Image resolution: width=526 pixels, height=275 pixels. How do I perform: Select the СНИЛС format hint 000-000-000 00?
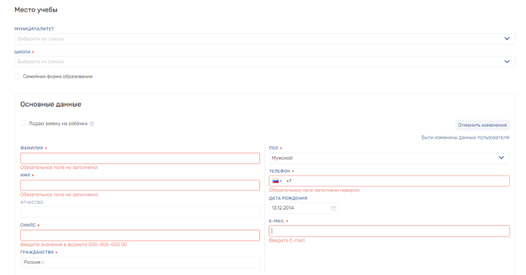[73, 245]
